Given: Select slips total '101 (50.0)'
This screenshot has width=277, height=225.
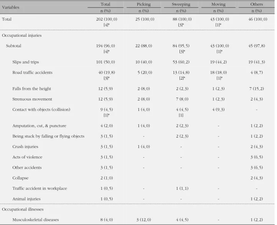Looking at the screenshot, I should pyautogui.click(x=106, y=62).
